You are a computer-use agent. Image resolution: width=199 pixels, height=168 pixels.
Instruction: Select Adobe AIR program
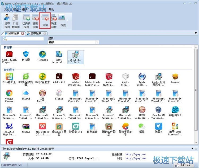(59, 78)
